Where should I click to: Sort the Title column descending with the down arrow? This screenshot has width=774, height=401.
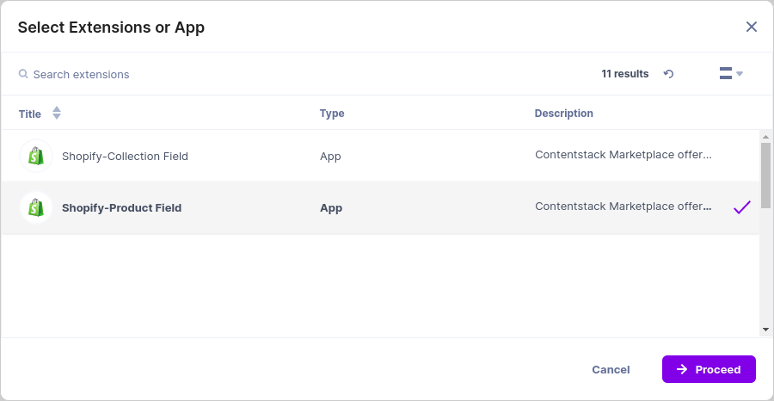tap(57, 116)
